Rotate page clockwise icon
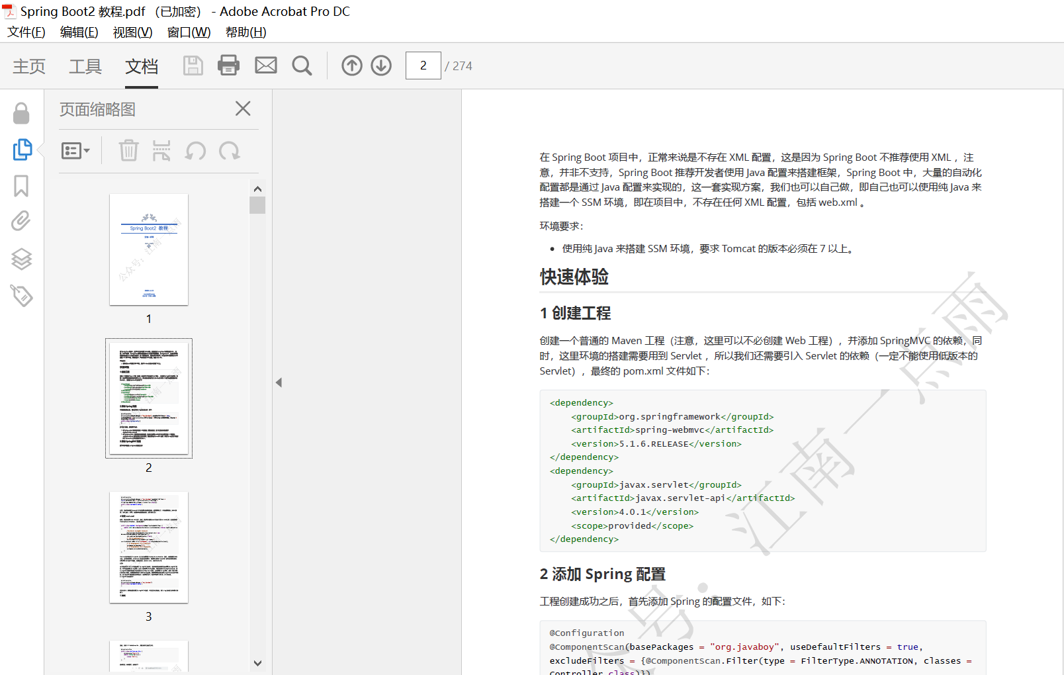1064x675 pixels. pos(230,151)
